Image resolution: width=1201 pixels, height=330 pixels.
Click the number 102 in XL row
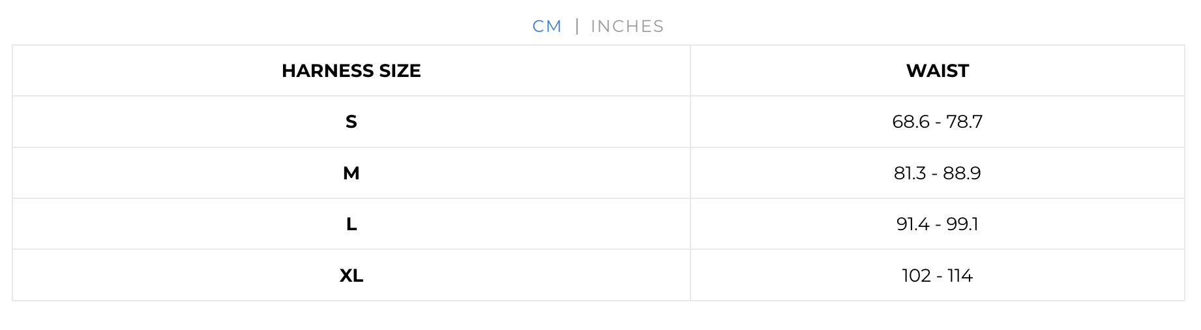click(917, 275)
